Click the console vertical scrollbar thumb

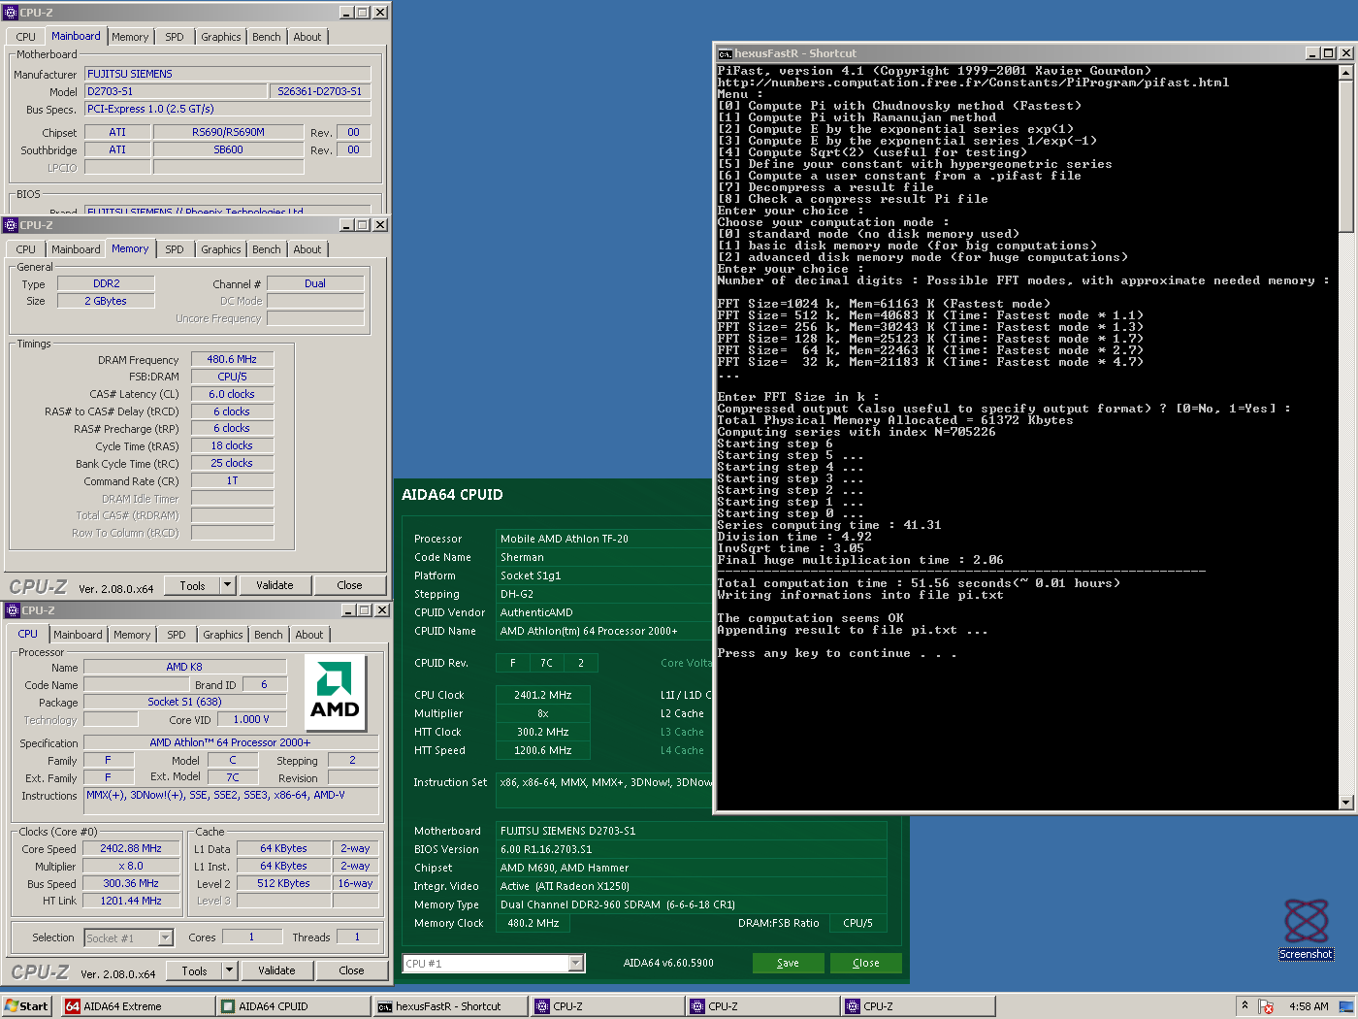pos(1345,155)
